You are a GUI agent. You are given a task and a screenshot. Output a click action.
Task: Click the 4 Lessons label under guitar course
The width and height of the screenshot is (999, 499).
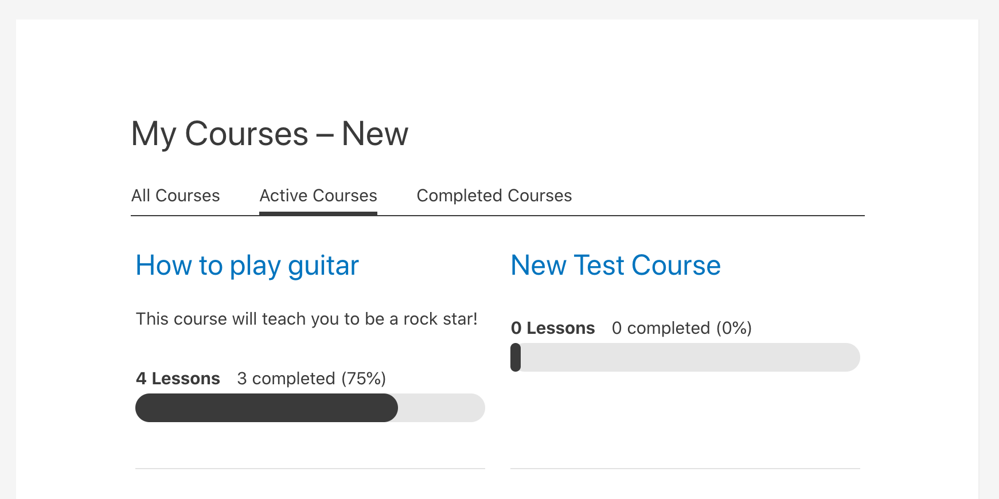[177, 379]
